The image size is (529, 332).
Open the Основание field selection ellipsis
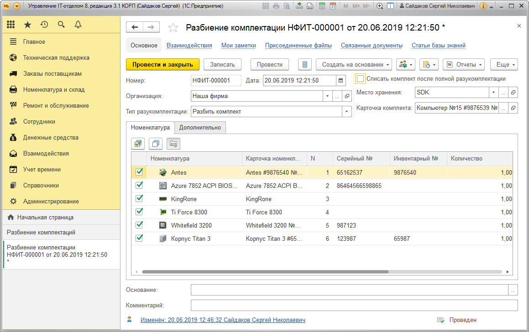pyautogui.click(x=513, y=290)
